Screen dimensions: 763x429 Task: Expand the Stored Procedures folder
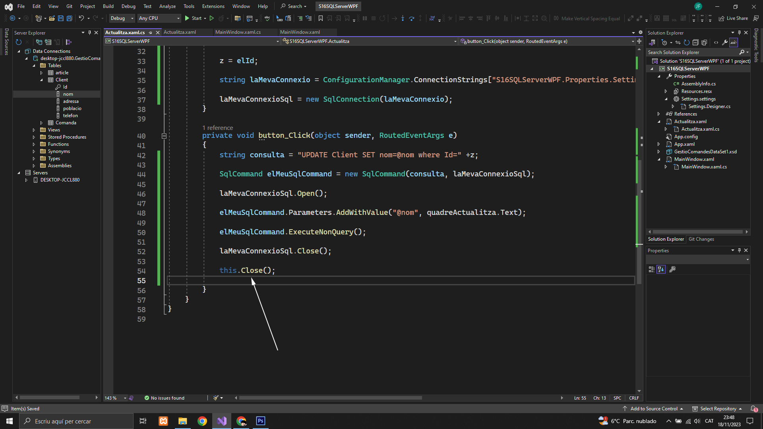(x=34, y=137)
